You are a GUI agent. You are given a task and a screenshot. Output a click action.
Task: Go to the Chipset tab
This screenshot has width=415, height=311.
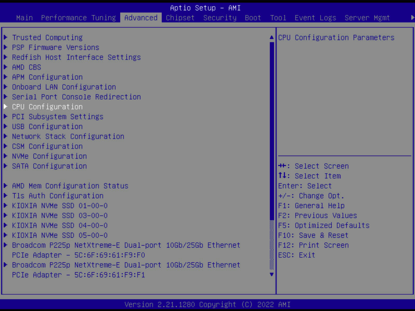tap(180, 18)
